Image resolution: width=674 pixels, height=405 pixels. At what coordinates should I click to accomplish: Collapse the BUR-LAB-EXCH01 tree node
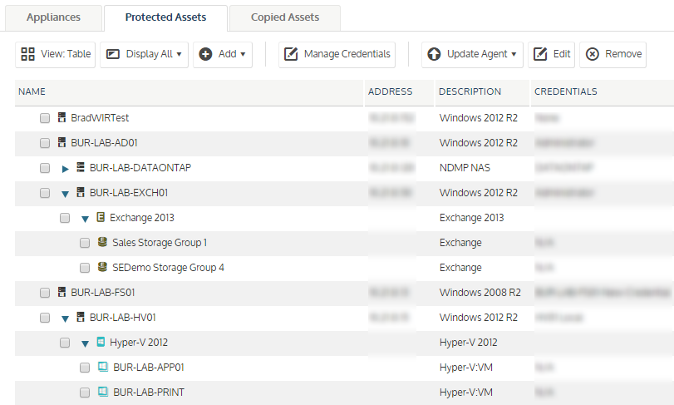pyautogui.click(x=65, y=195)
